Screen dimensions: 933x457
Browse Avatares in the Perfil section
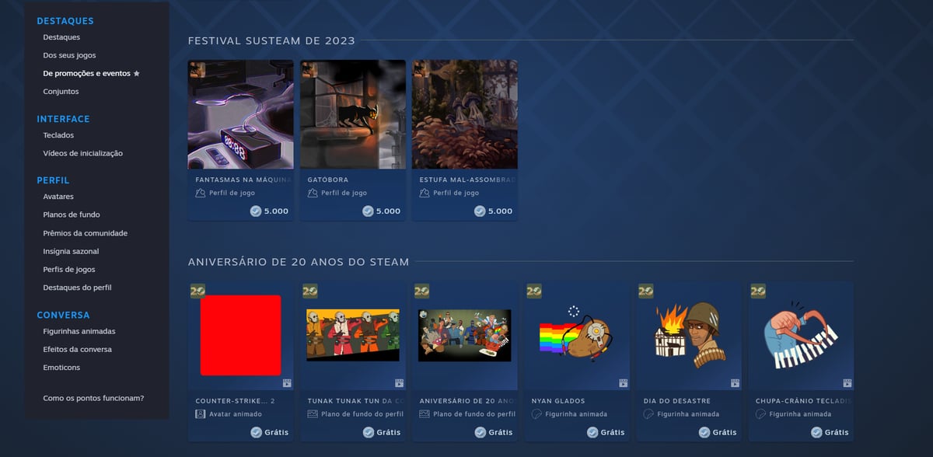tap(58, 197)
